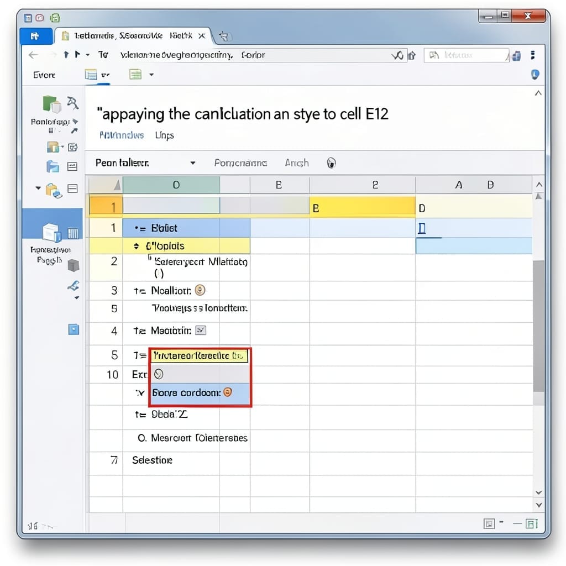Screen dimensions: 566x566
Task: Open the small dropdown arrow in navigation bar
Action: point(88,55)
